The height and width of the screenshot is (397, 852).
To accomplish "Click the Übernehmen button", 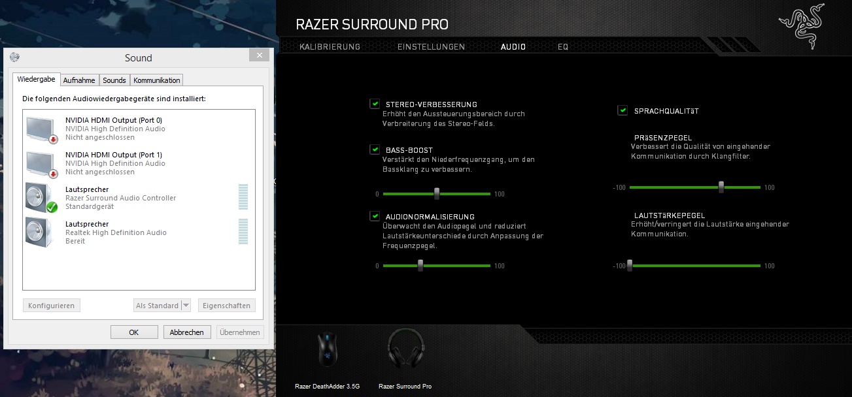I will click(x=240, y=332).
